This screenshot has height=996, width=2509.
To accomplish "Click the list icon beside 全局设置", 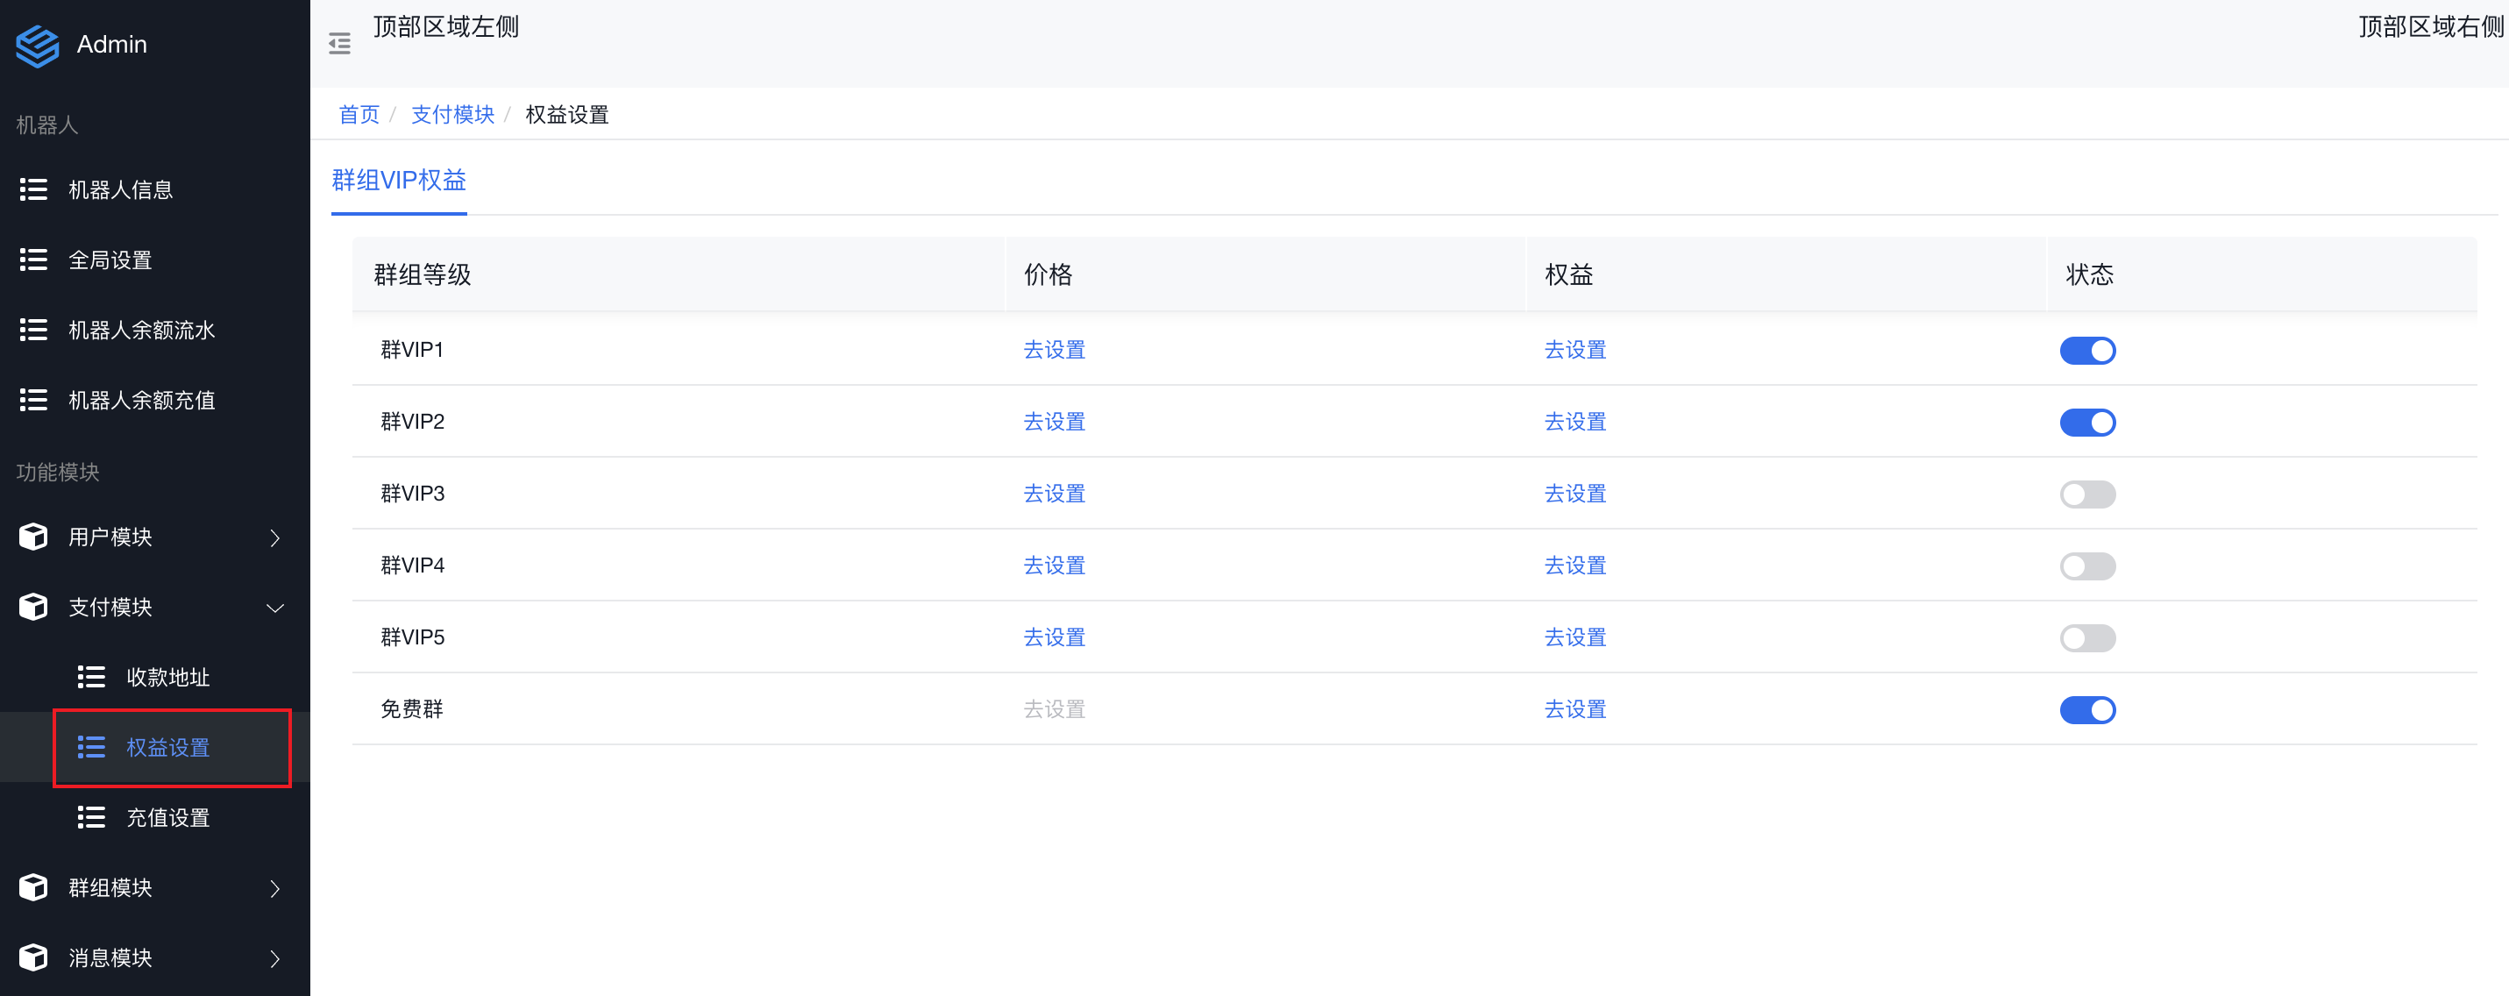I will pyautogui.click(x=34, y=260).
